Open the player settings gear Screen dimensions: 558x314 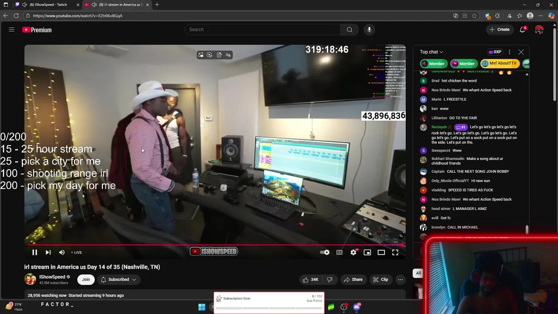coord(354,252)
